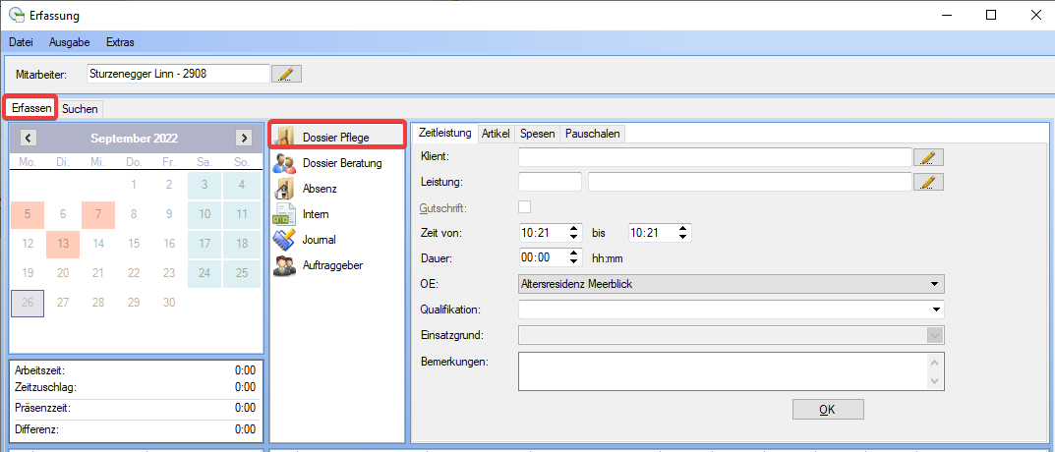Screen dimensions: 1055x452
Task: Expand the OE dropdown Altersresidenz Meerblick
Action: tap(933, 284)
